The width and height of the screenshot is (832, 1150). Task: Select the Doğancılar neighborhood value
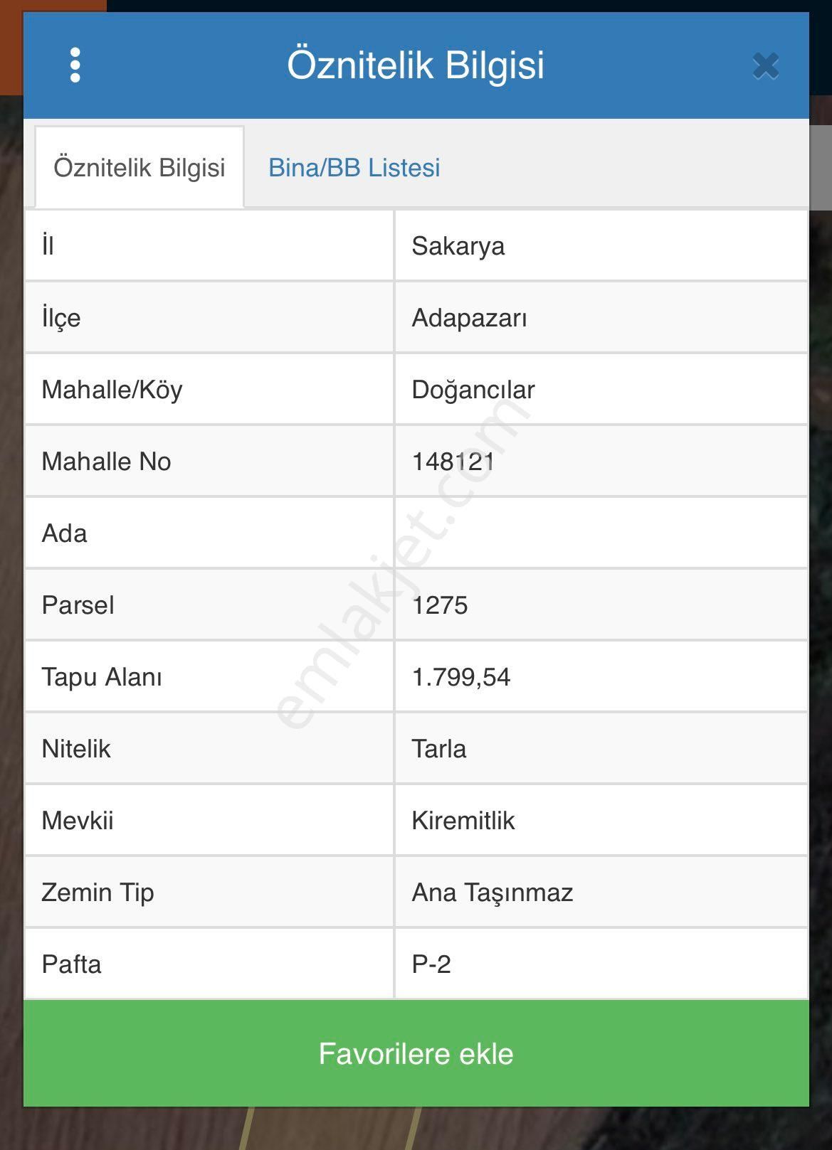tap(473, 390)
